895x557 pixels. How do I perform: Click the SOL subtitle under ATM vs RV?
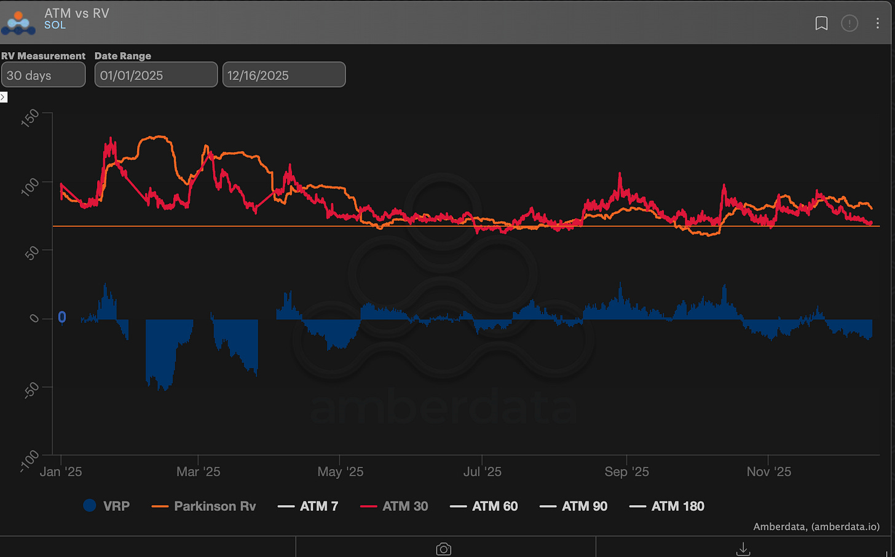coord(55,25)
